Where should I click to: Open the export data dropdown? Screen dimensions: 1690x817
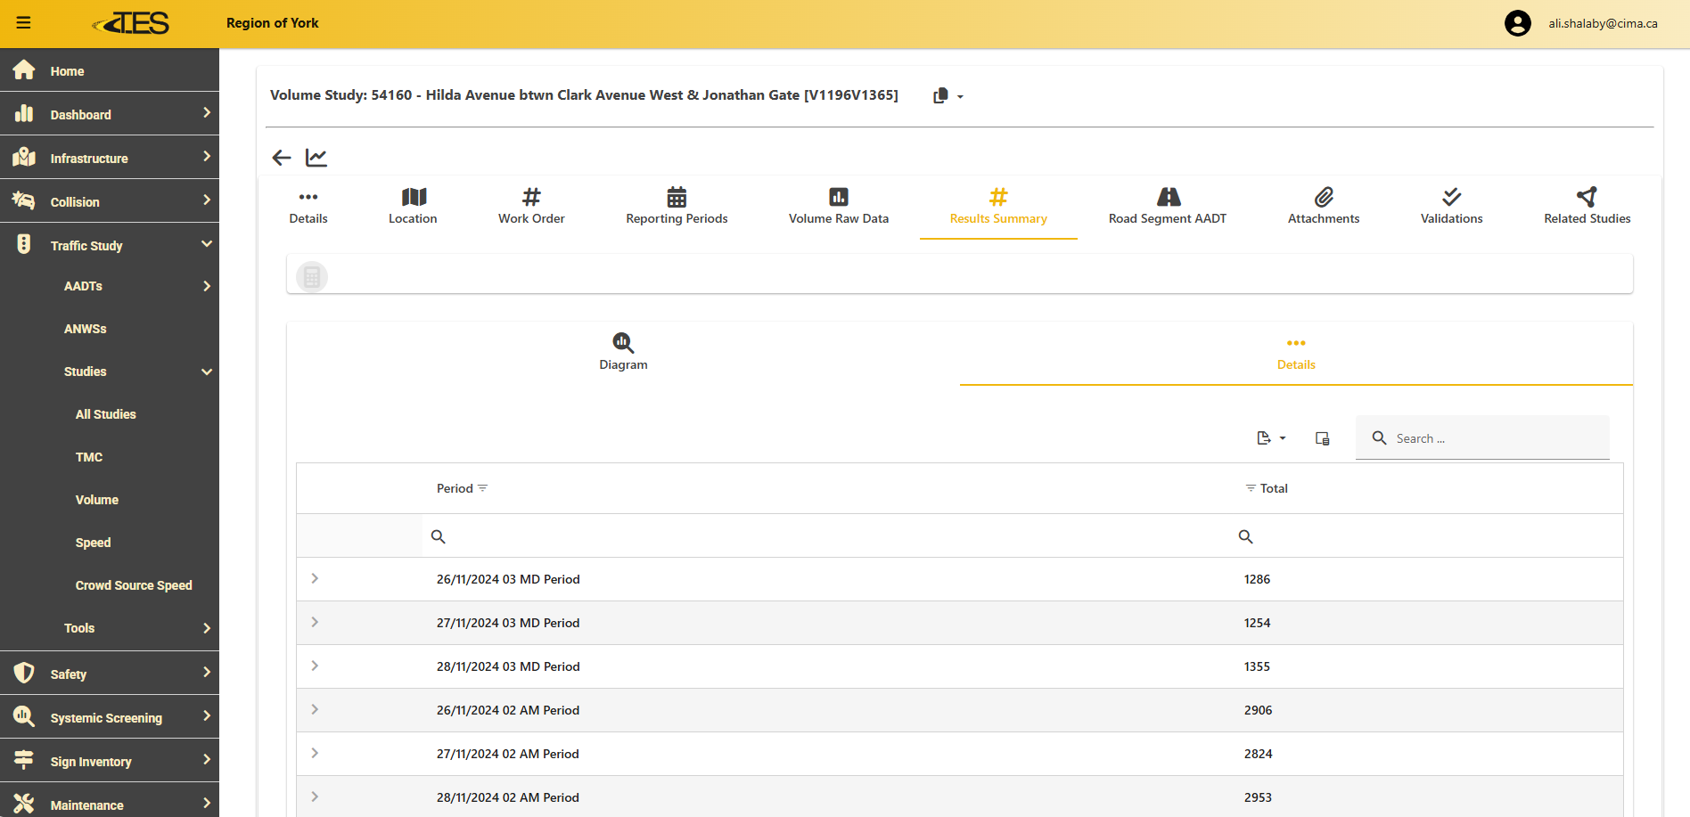1271,438
